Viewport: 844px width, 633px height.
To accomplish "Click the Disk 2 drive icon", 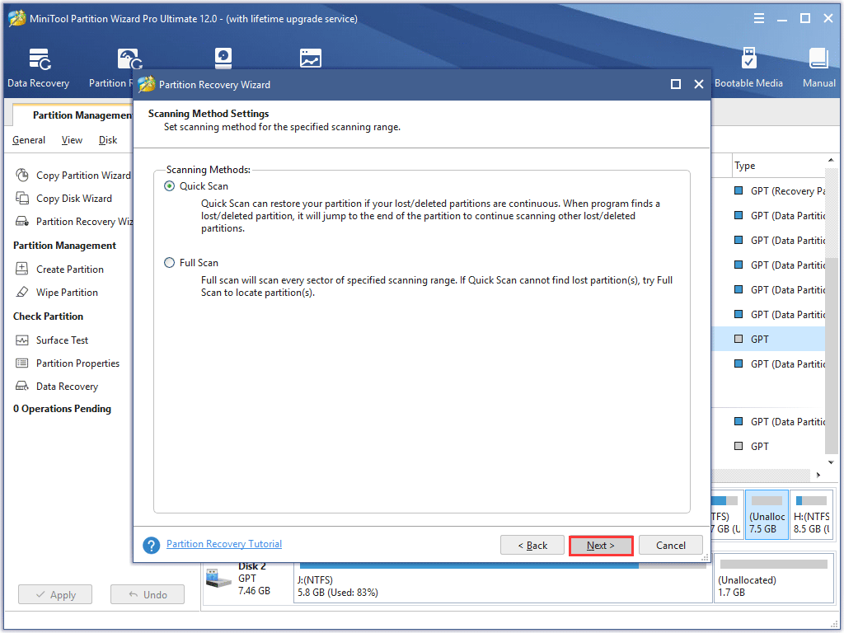I will (218, 579).
